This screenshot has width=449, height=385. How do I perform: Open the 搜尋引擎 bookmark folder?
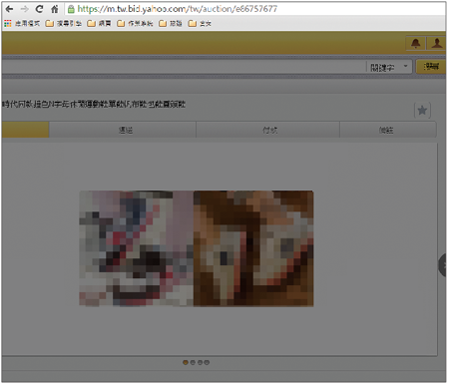pyautogui.click(x=64, y=24)
